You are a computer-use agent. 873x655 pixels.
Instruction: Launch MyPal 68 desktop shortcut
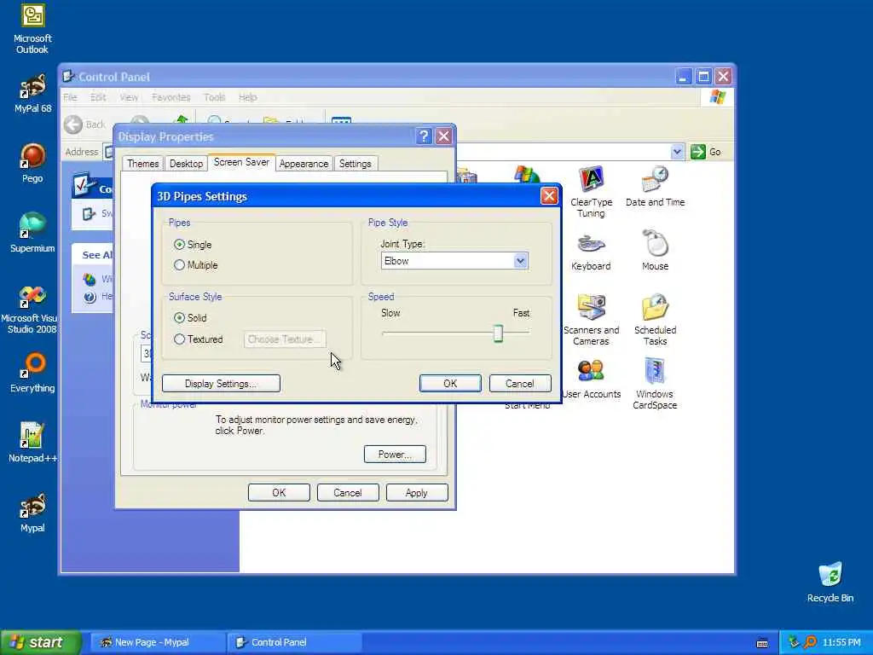[x=32, y=94]
